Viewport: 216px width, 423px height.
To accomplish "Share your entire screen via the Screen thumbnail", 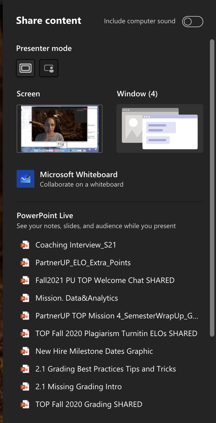I will point(59,128).
